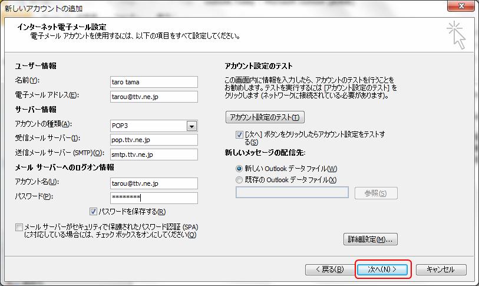The width and height of the screenshot is (479, 286).
Task: Click the 次へ next button
Action: click(382, 269)
